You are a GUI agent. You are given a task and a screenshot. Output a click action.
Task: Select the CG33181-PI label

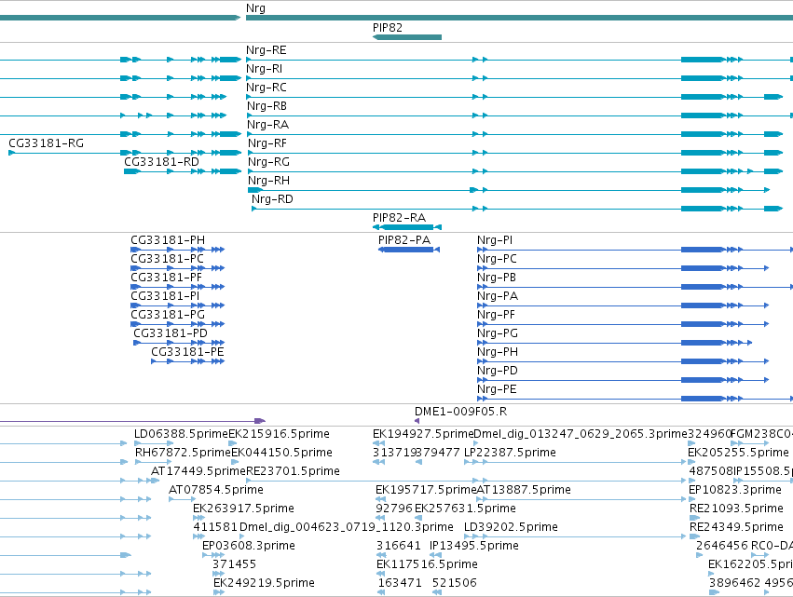pyautogui.click(x=165, y=296)
